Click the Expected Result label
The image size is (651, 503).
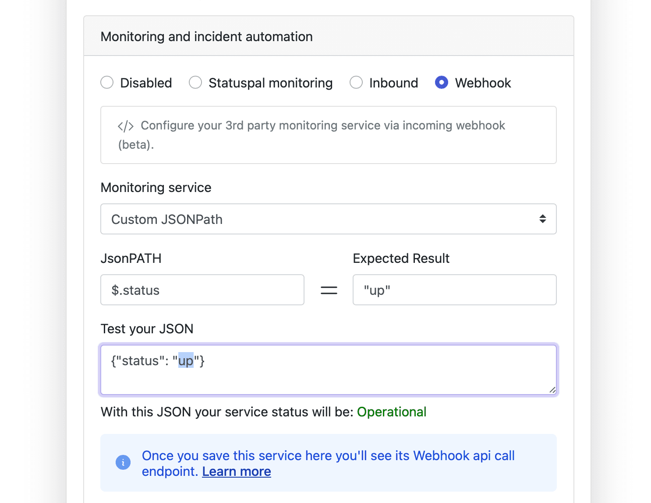pyautogui.click(x=401, y=258)
